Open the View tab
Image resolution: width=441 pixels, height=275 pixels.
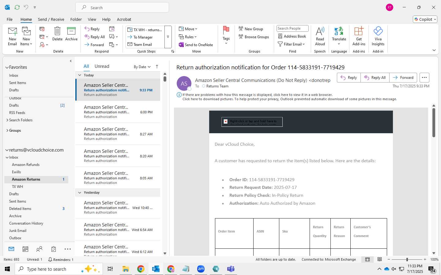92,19
